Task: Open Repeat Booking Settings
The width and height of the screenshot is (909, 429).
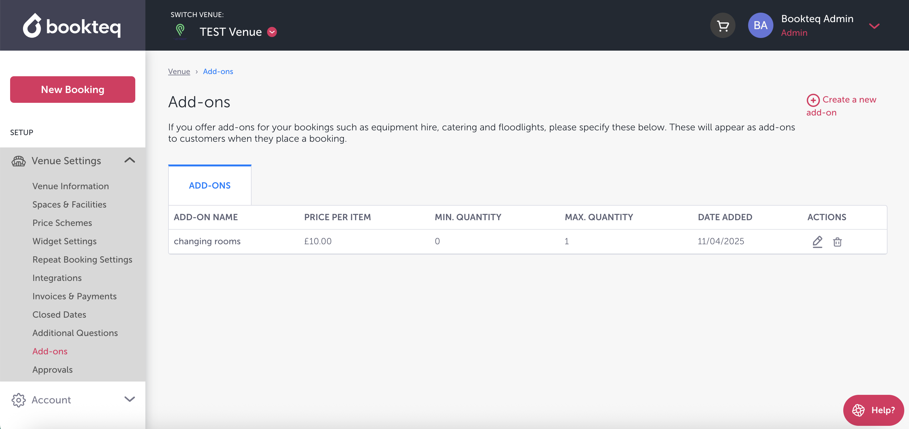Action: click(82, 259)
